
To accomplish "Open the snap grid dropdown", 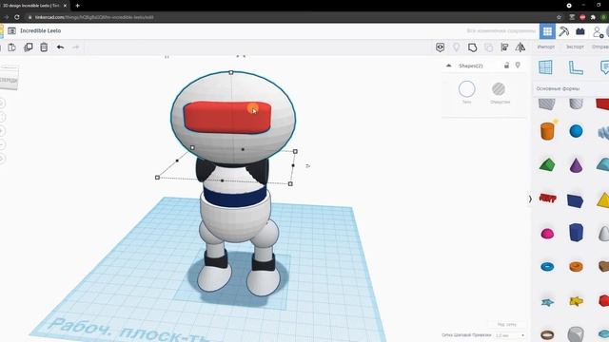I will (510, 335).
